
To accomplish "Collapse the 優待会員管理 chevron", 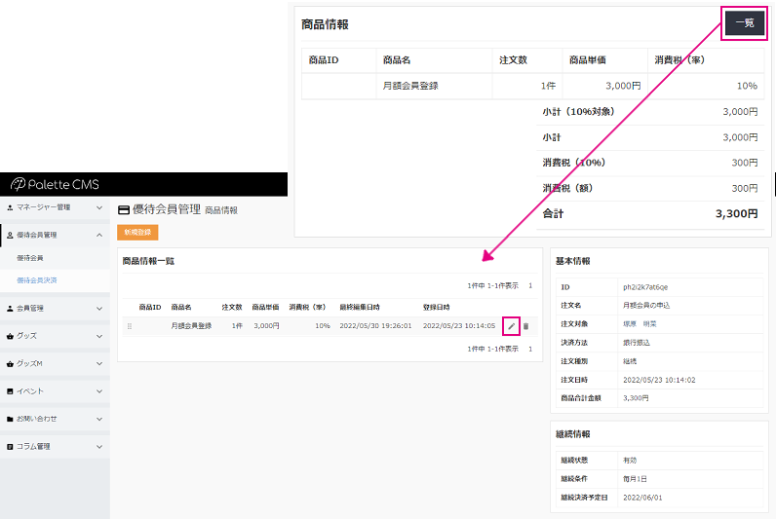I will (x=99, y=236).
